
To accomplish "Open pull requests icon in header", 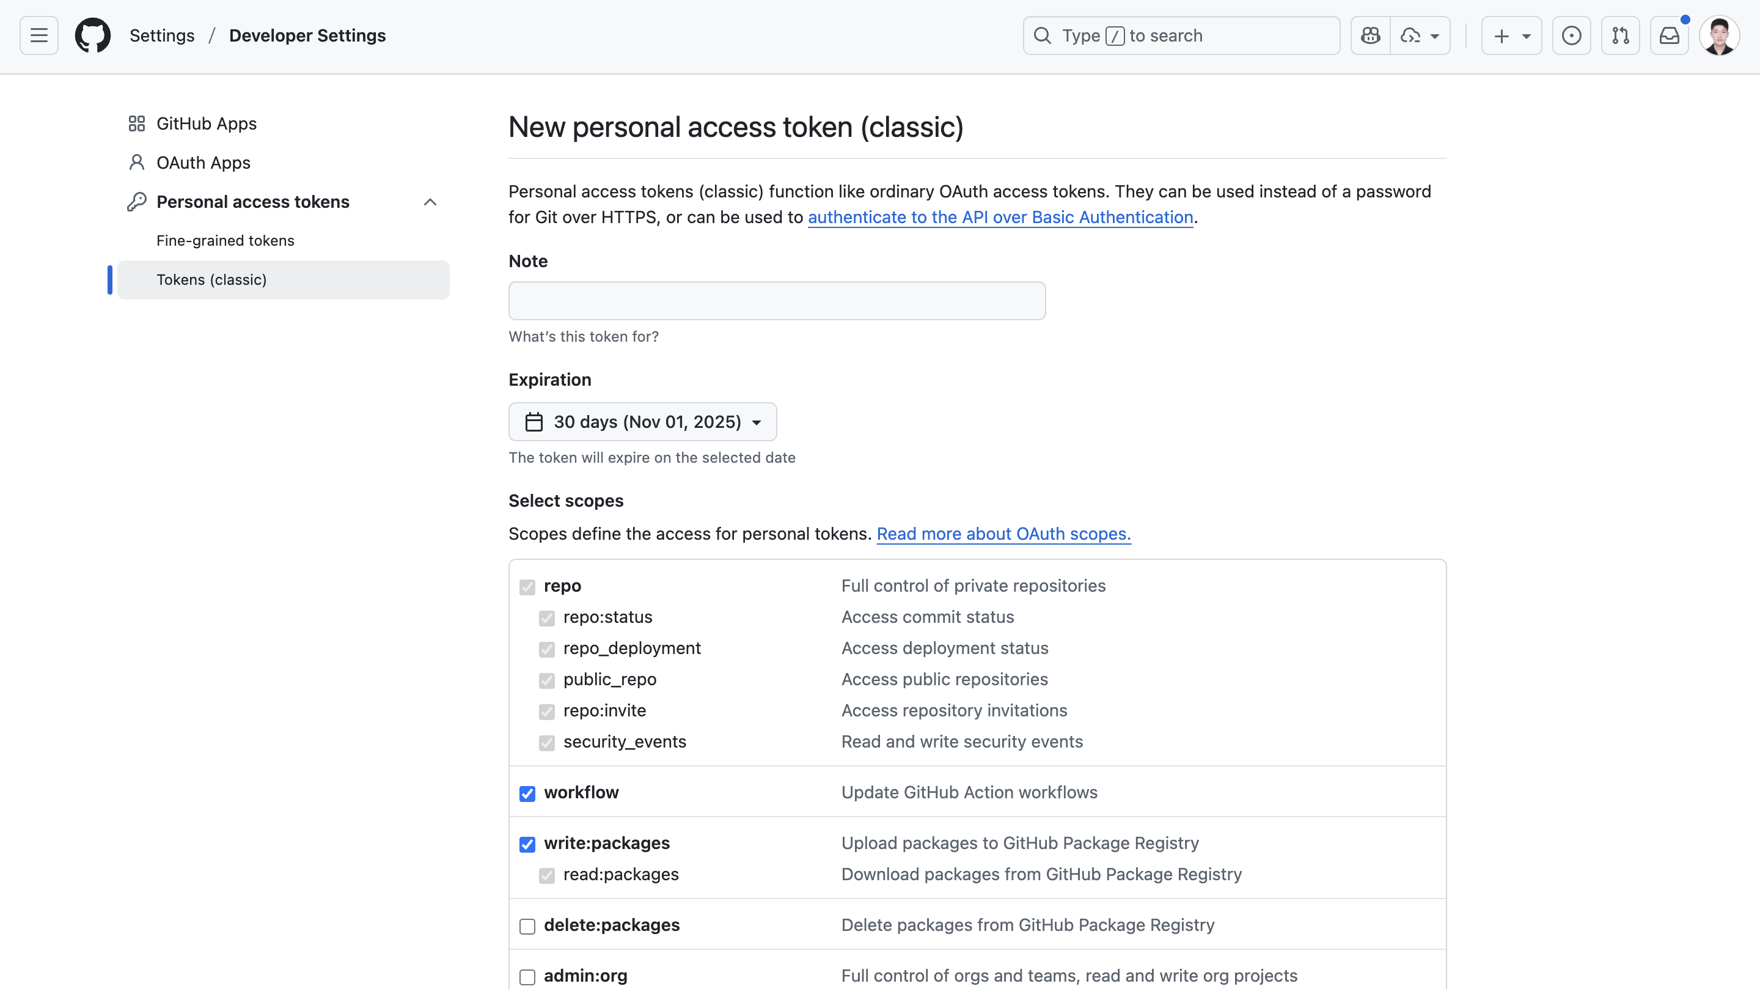I will coord(1620,35).
